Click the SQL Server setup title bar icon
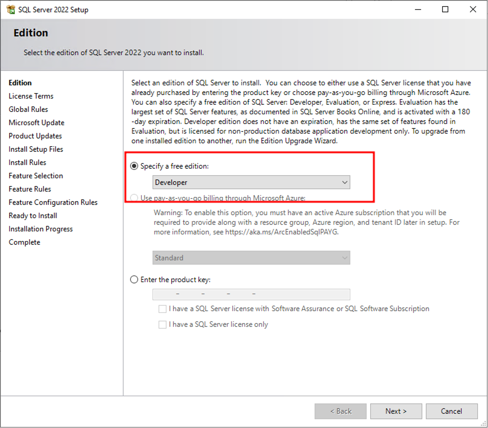 11,9
